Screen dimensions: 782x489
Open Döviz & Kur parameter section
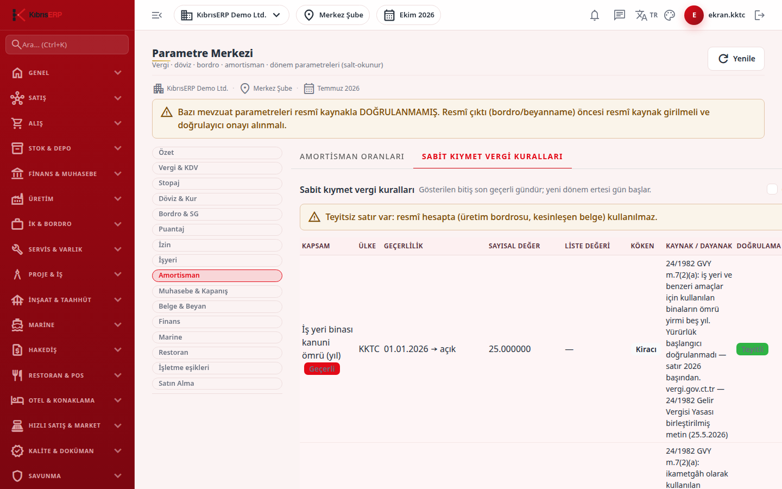pyautogui.click(x=217, y=199)
